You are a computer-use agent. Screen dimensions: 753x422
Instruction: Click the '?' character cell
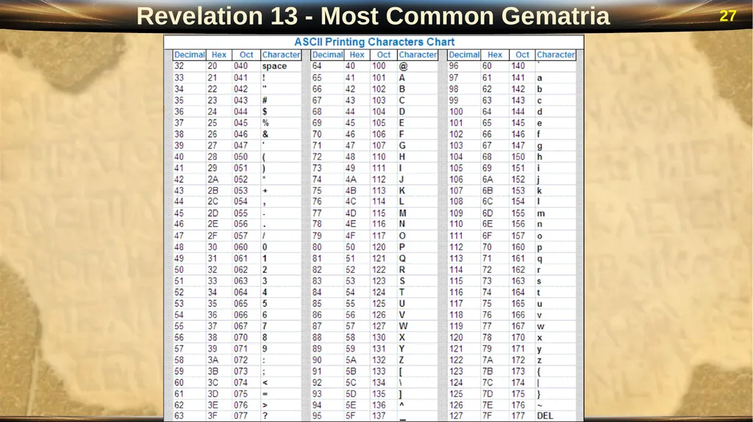(x=265, y=416)
